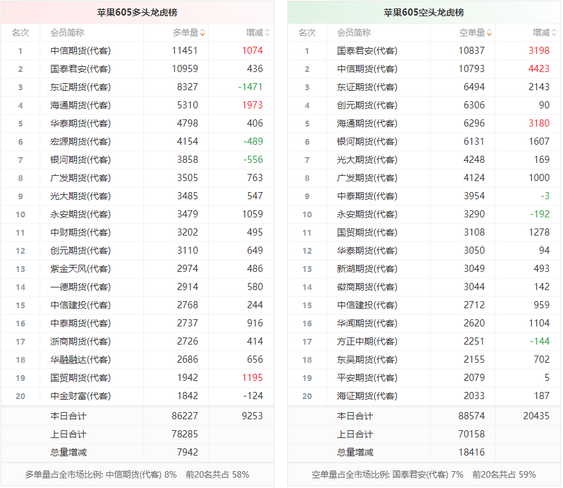Click 名次 header in short table
Viewport: 563px width, 488px height.
coord(307,32)
